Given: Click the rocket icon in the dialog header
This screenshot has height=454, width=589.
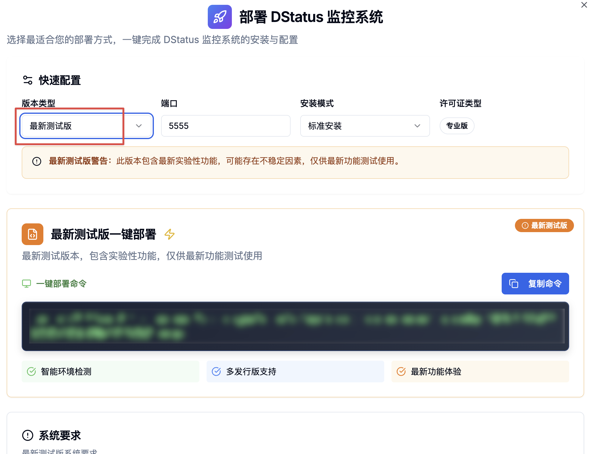Looking at the screenshot, I should (x=220, y=17).
